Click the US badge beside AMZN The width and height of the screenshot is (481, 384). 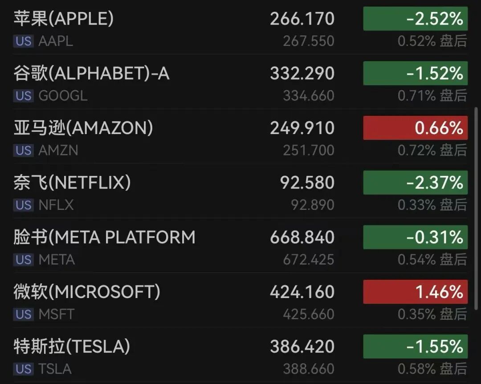(23, 151)
